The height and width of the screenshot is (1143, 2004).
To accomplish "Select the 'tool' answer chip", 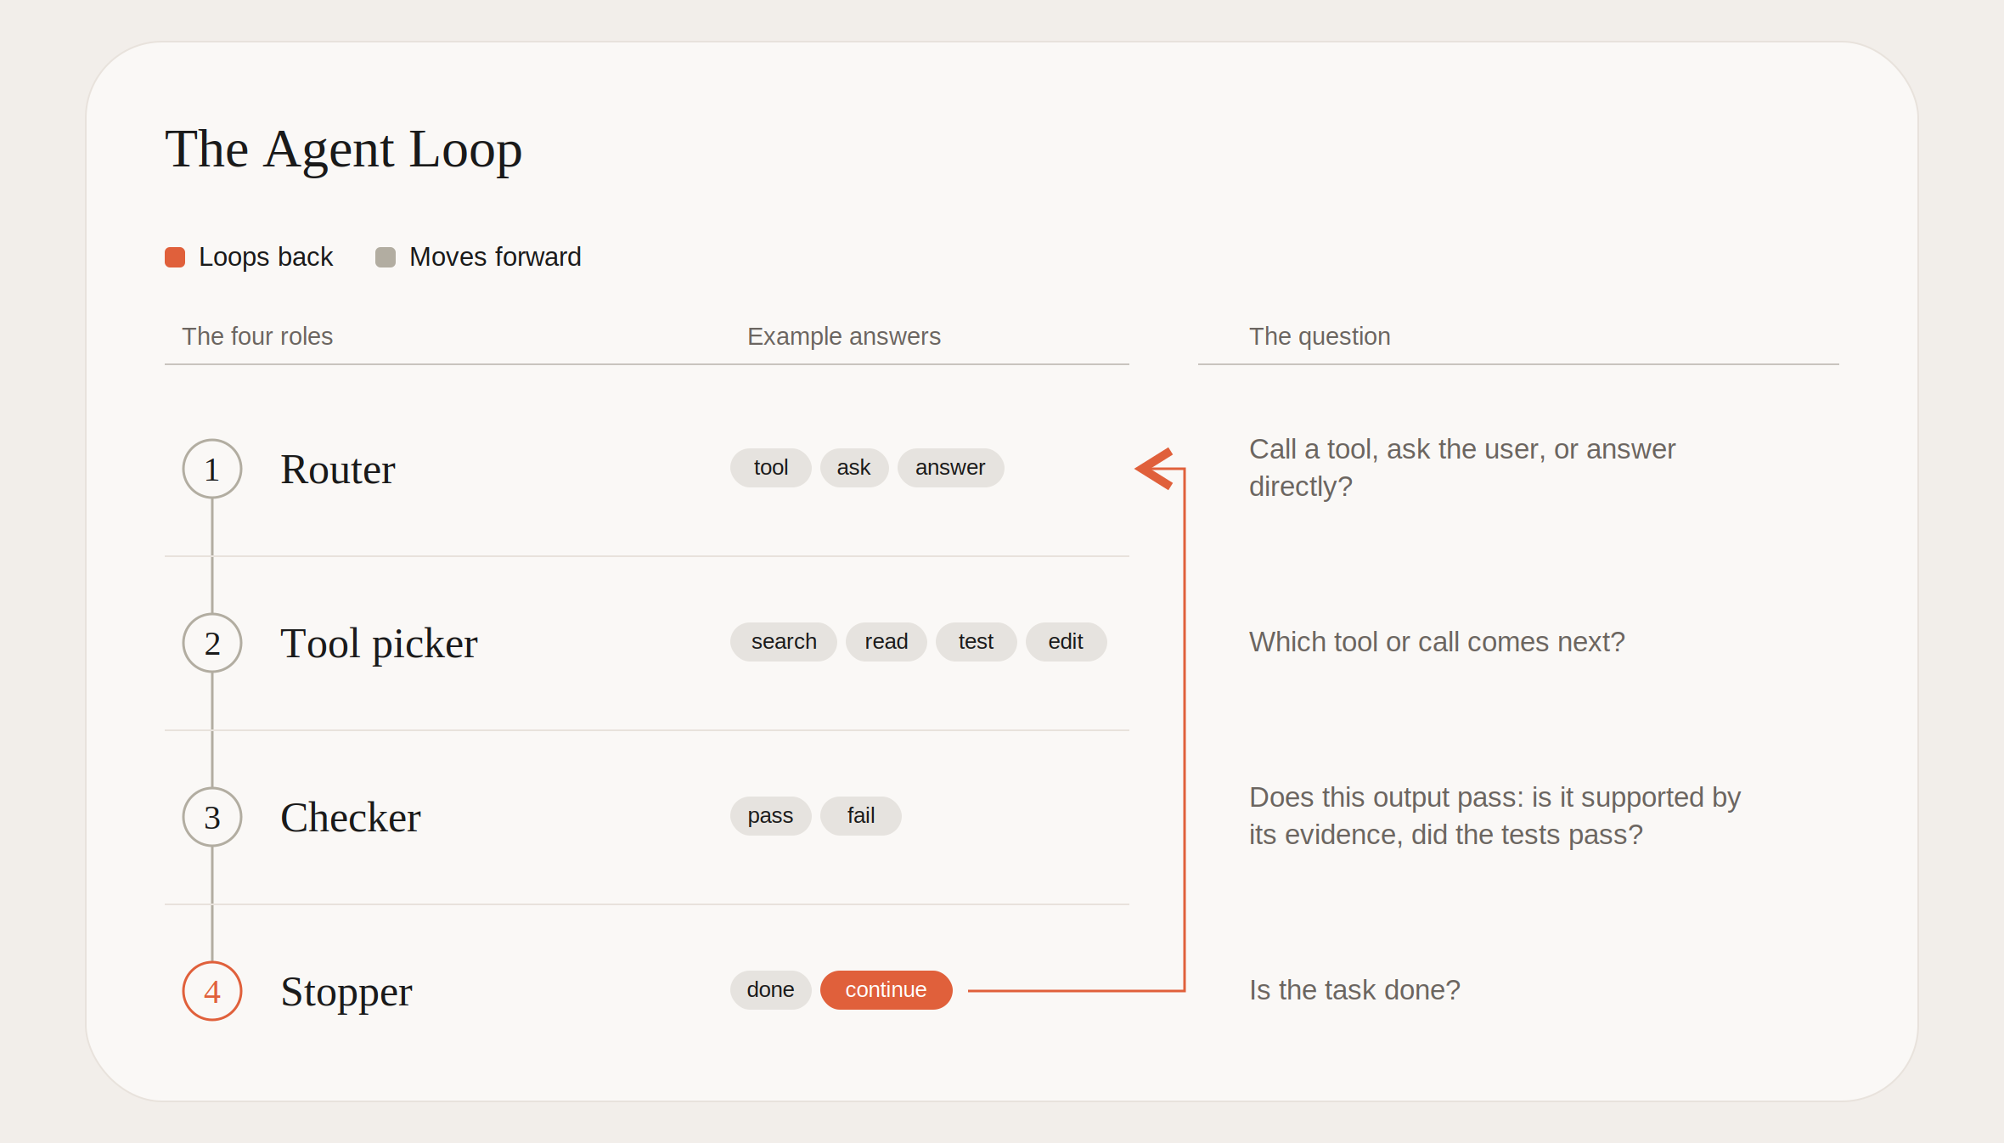I will click(771, 468).
